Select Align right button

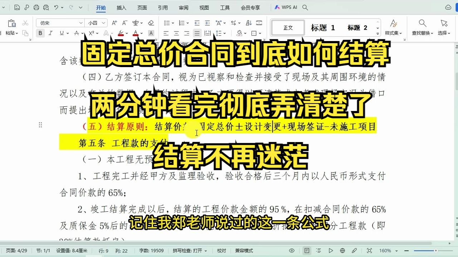click(x=186, y=33)
